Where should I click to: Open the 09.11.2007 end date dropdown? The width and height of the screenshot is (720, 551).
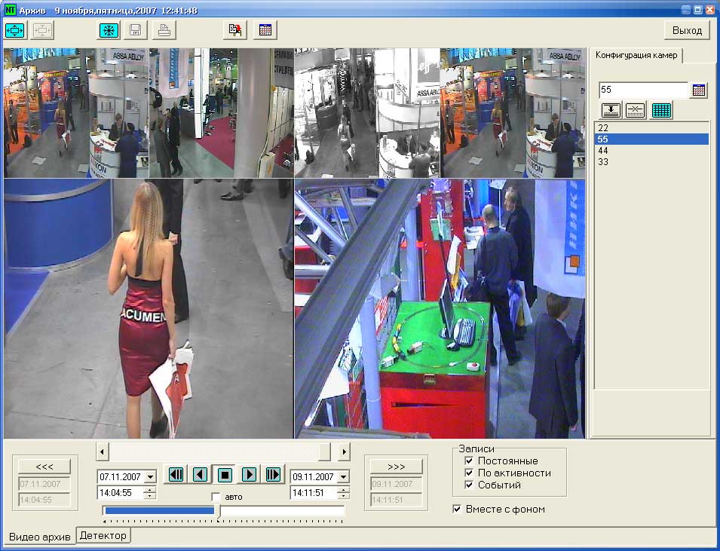[343, 477]
